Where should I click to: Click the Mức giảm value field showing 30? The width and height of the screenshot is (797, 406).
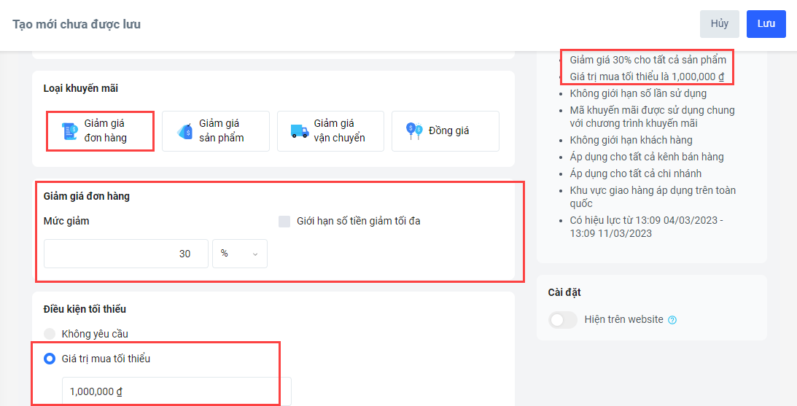coord(126,254)
